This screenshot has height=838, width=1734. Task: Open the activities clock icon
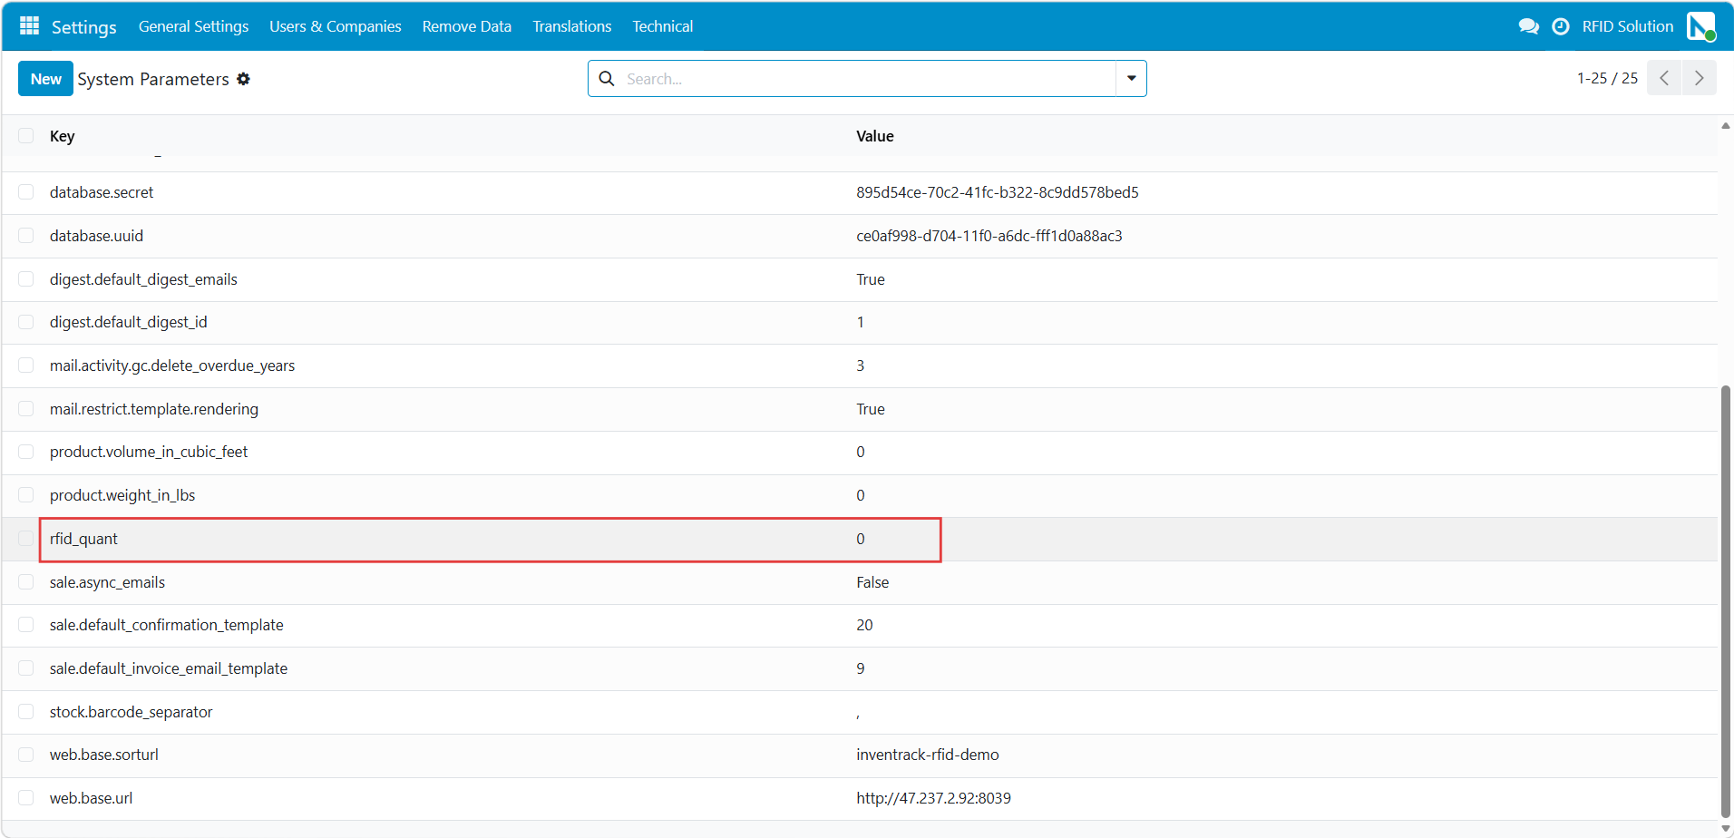1560,26
